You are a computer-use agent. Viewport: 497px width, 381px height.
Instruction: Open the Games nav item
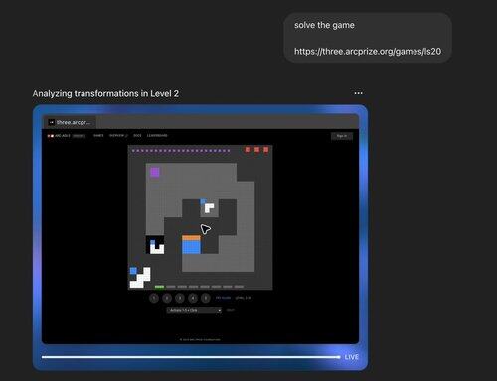98,136
